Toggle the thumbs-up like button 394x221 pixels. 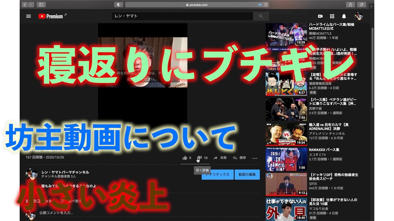click(185, 158)
